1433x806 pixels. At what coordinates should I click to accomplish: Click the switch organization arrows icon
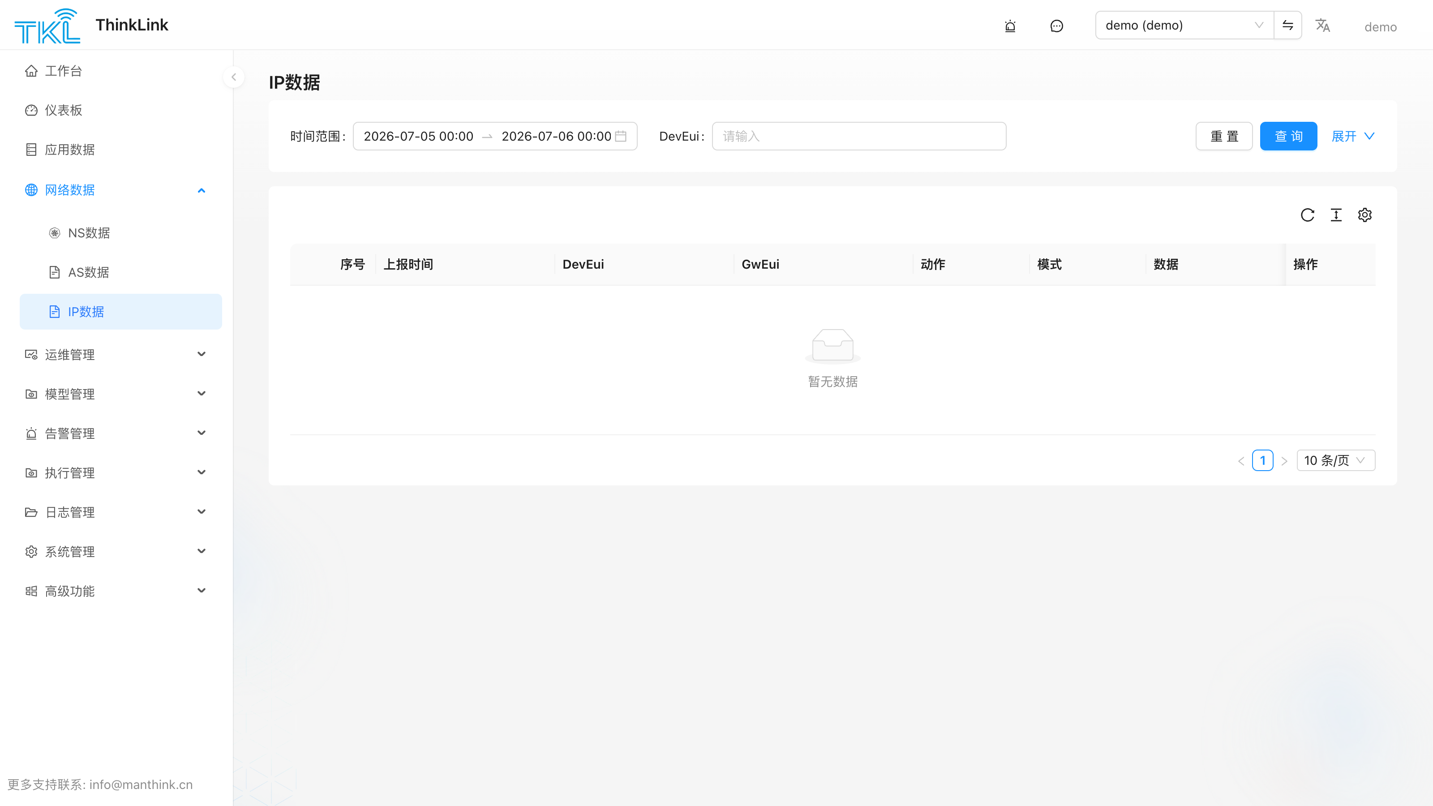tap(1288, 25)
